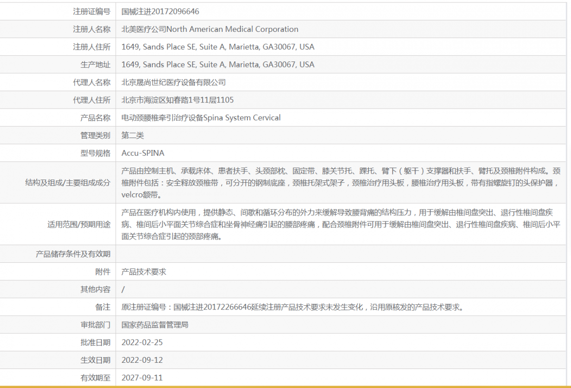The width and height of the screenshot is (571, 388).
Task: Select the registrant address in the 注册人住所 row
Action: coord(218,47)
